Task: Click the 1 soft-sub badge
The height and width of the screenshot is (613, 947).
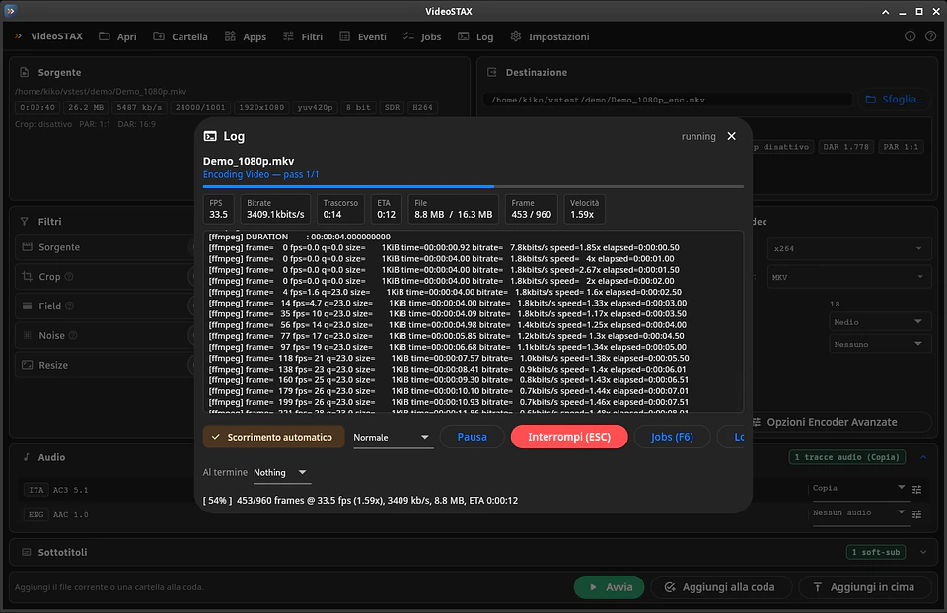Action: [875, 552]
